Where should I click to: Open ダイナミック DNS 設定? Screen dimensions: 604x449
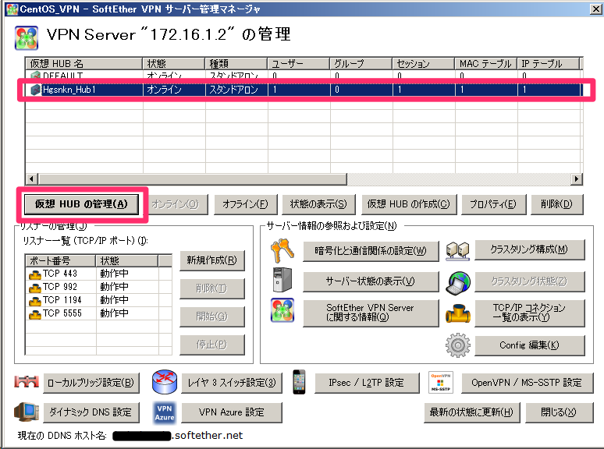pos(91,412)
